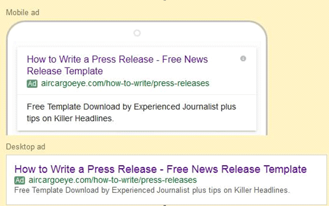The height and width of the screenshot is (206, 329).
Task: Open the desktop ad headline link
Action: 161,169
